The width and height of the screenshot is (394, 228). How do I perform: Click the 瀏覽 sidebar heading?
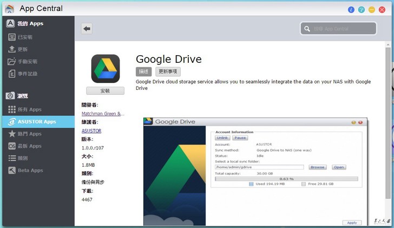click(23, 96)
